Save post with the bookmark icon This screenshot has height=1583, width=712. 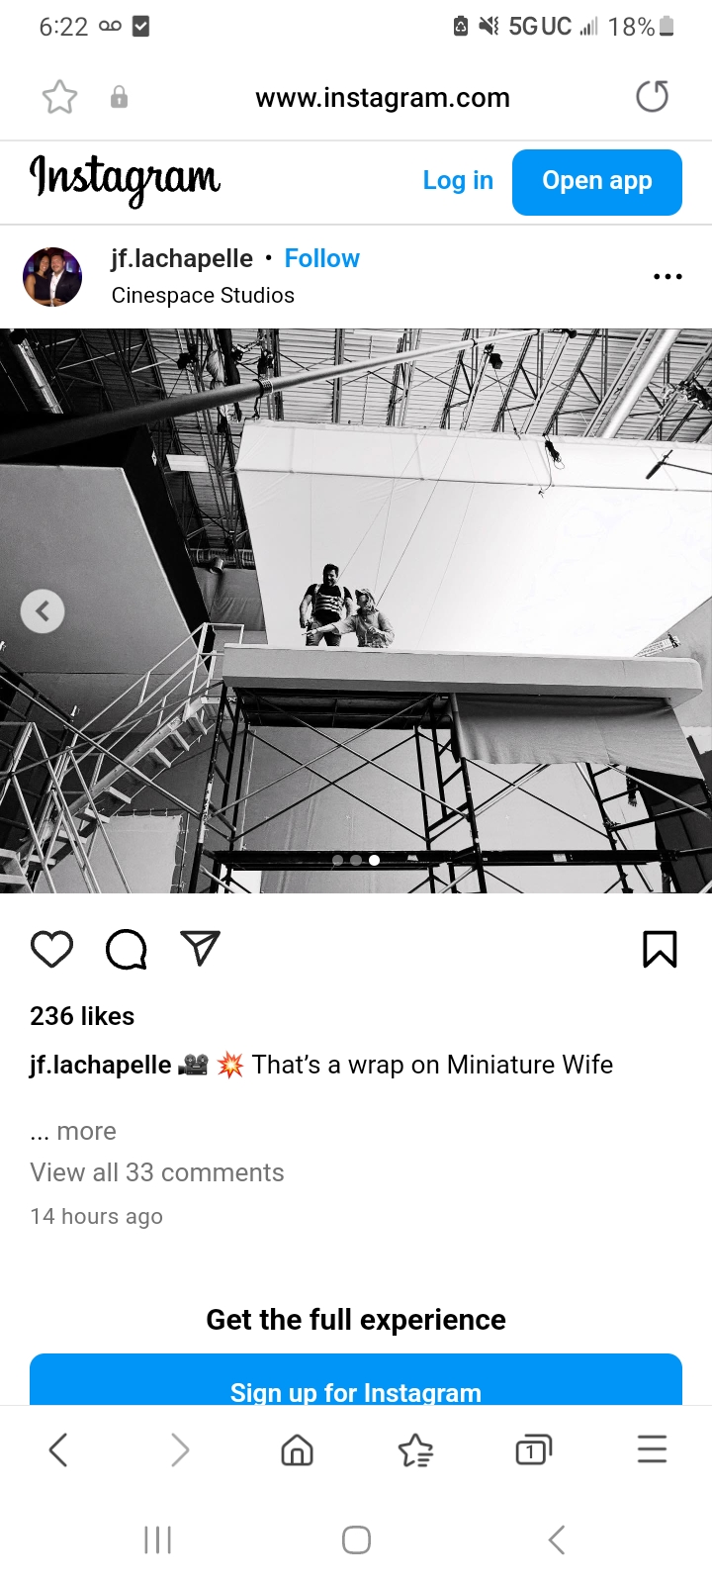point(660,949)
